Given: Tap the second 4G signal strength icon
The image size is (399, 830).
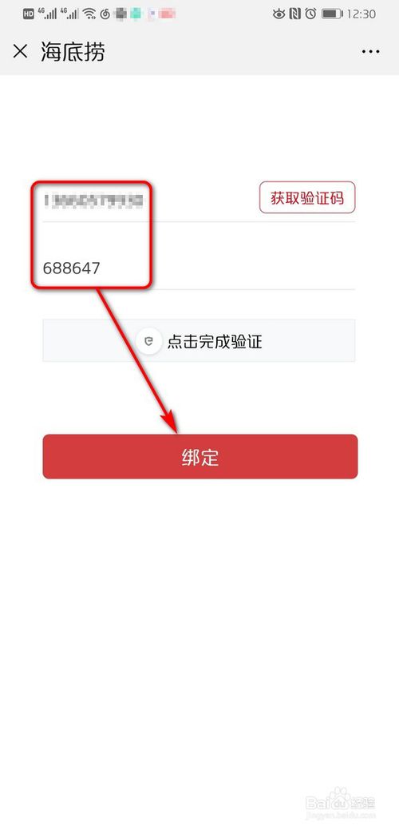Looking at the screenshot, I should (x=69, y=14).
